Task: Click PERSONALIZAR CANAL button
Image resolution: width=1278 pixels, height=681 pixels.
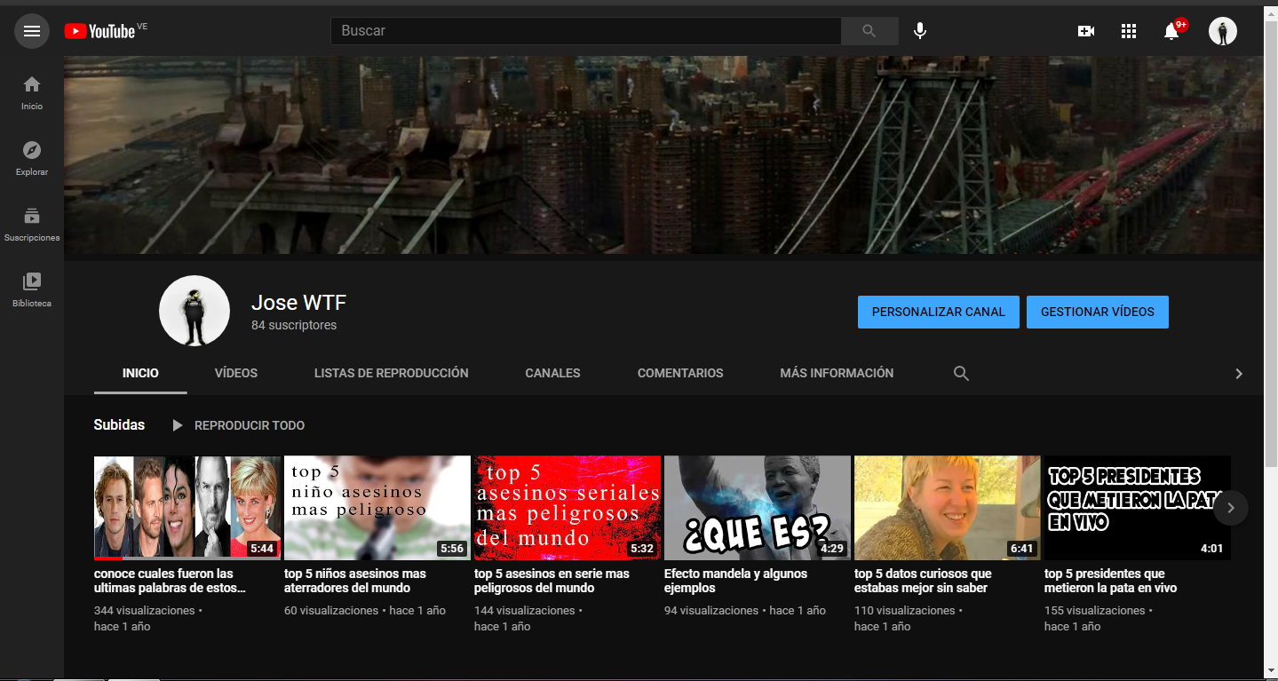Action: (x=939, y=313)
